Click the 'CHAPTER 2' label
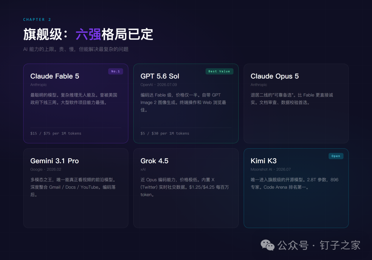The width and height of the screenshot is (372, 260). (37, 19)
